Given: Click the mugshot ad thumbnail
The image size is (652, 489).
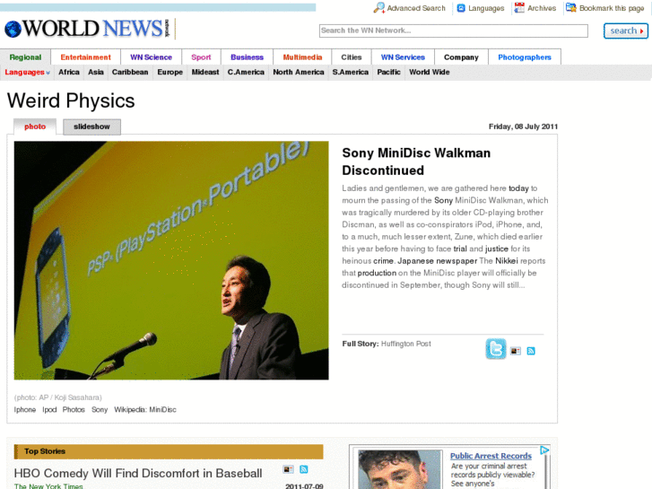Looking at the screenshot, I should 400,469.
